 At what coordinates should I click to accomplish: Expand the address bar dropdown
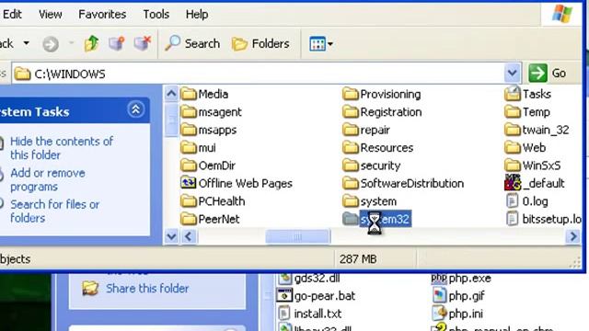coord(512,74)
